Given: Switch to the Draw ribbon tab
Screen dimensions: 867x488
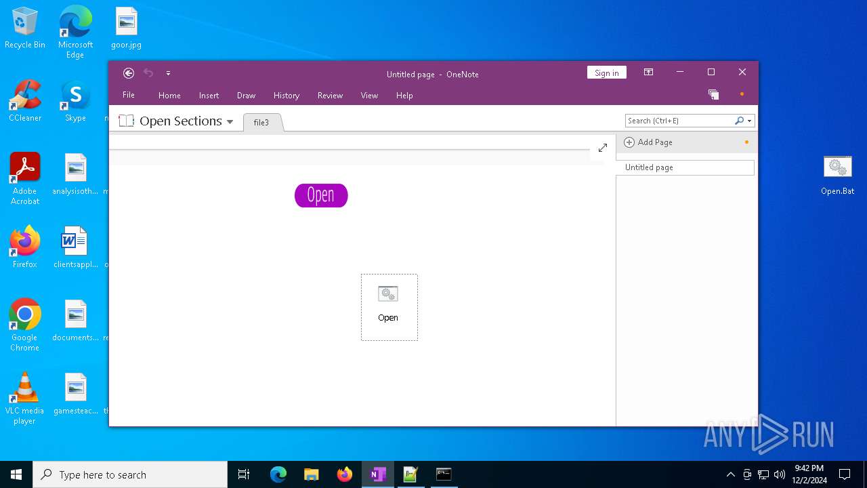Looking at the screenshot, I should [246, 96].
